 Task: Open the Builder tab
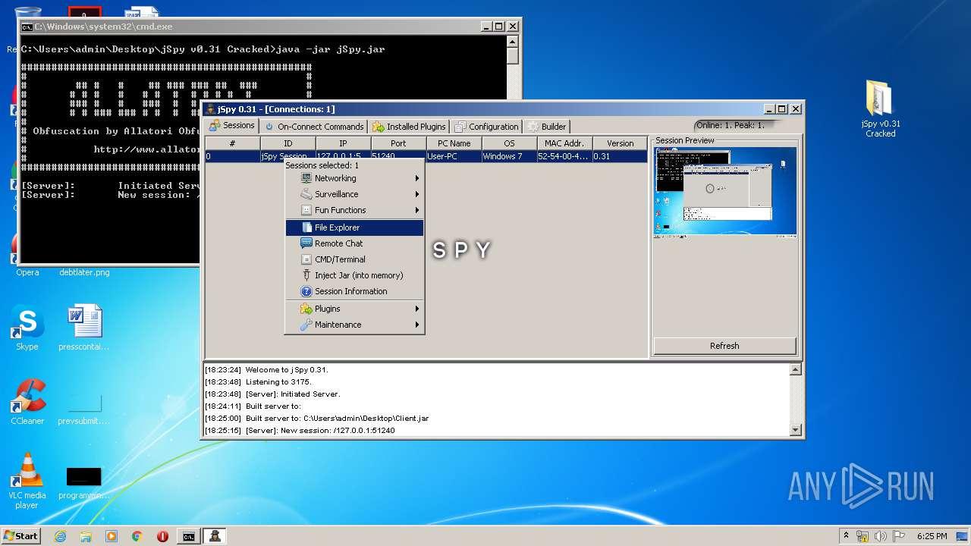[547, 127]
